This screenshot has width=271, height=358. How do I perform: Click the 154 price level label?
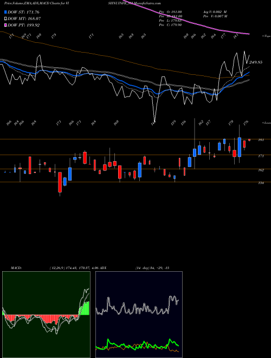261,183
